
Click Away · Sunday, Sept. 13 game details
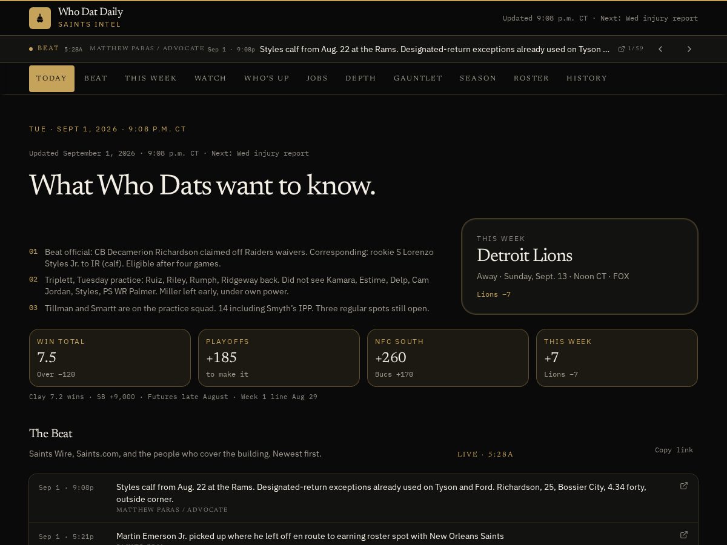[553, 276]
